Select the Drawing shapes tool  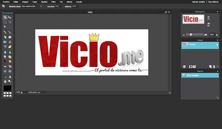tap(10, 47)
